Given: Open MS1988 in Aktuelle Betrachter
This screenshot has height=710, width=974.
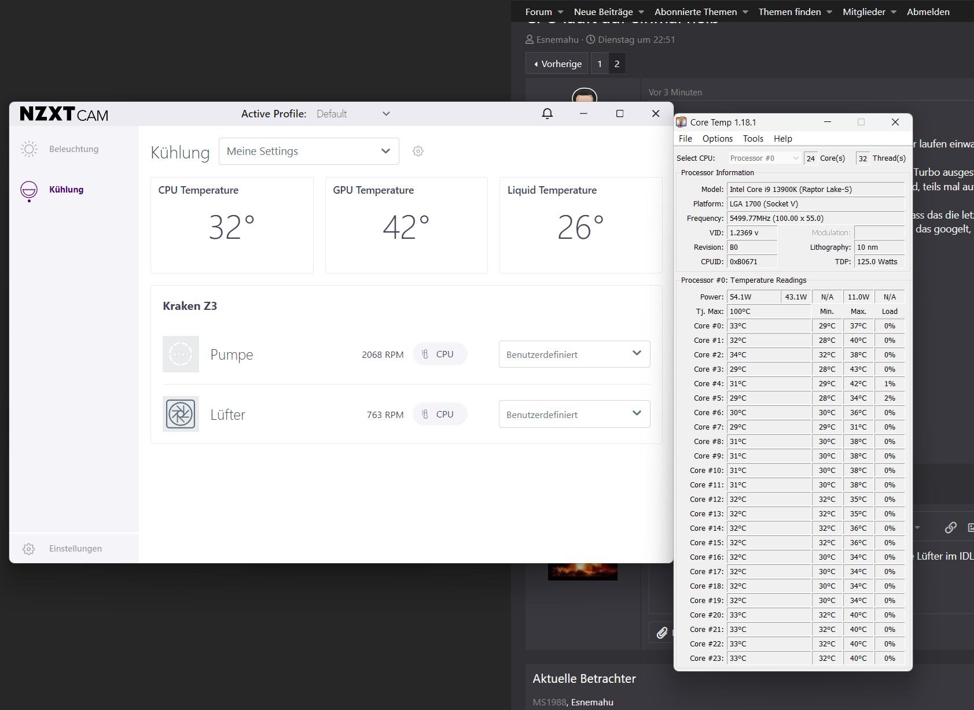Looking at the screenshot, I should (549, 702).
